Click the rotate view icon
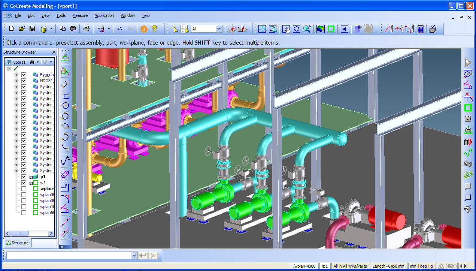476x271 pixels. click(296, 28)
